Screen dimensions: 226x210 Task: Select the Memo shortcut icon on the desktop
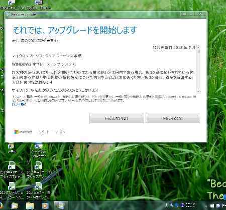[x=11, y=149]
